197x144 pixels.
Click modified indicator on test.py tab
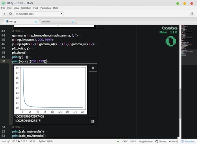pyautogui.click(x=36, y=22)
